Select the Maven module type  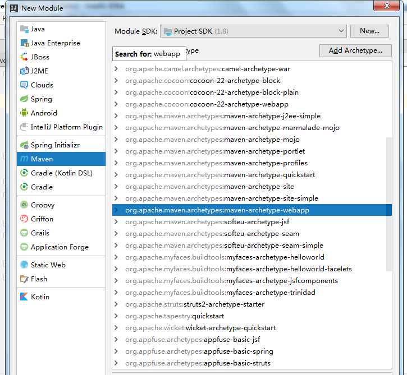pos(61,159)
